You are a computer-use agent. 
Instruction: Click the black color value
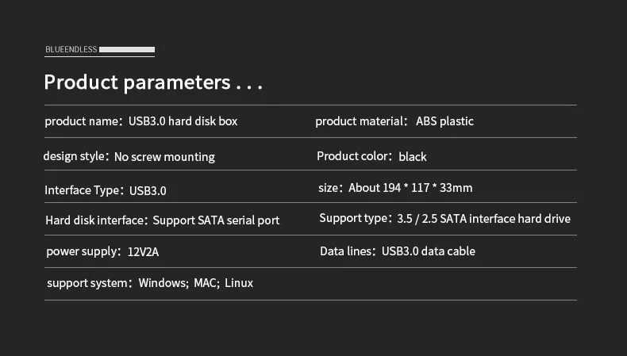point(413,157)
